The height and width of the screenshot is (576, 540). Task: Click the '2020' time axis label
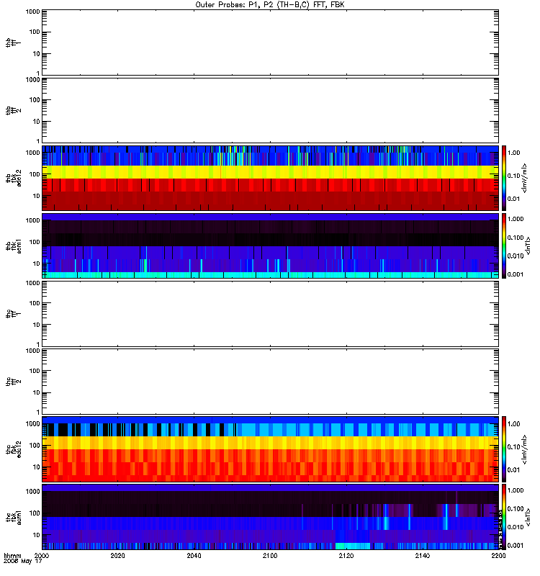117,555
